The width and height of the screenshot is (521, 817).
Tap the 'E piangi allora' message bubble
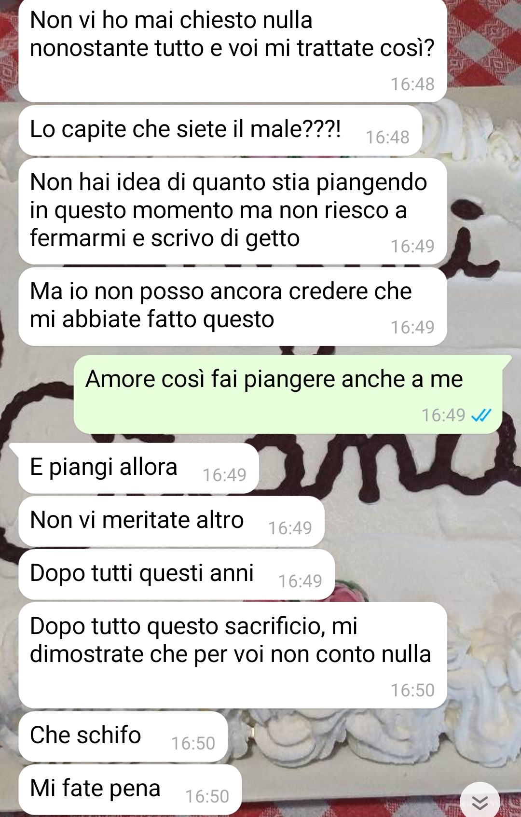(x=139, y=468)
